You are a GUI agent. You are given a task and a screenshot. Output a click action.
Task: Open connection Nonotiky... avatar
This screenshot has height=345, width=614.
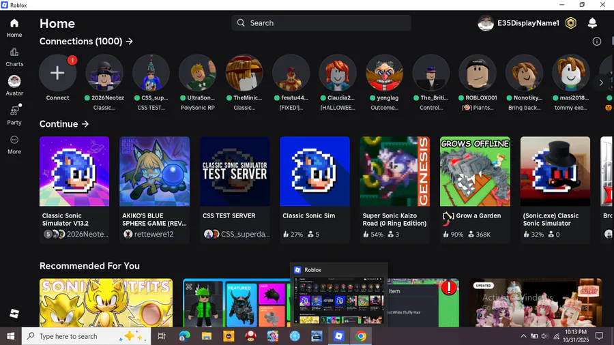(x=524, y=73)
